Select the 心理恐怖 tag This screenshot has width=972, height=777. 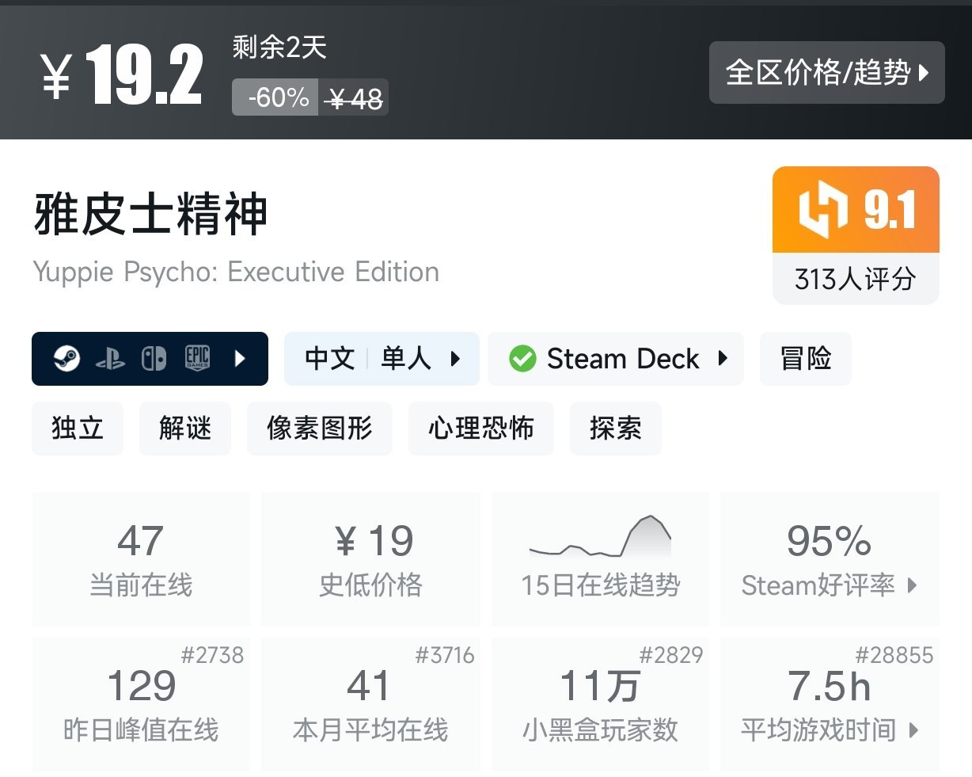[x=481, y=428]
